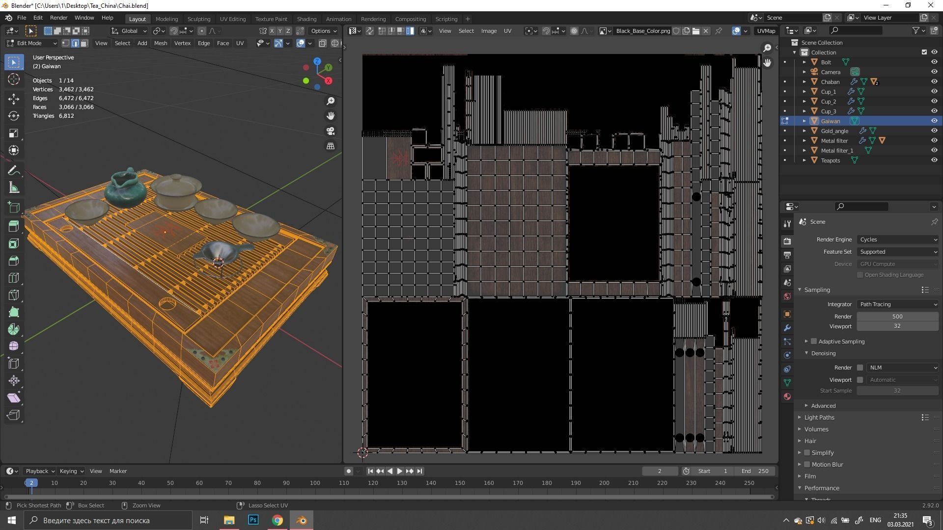943x530 pixels.
Task: Hide the Teapots object in outliner
Action: coord(934,160)
